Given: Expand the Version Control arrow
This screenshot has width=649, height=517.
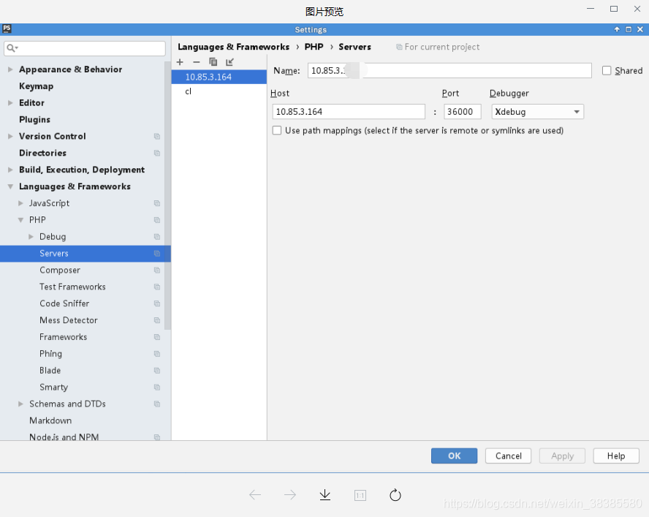Looking at the screenshot, I should [10, 136].
